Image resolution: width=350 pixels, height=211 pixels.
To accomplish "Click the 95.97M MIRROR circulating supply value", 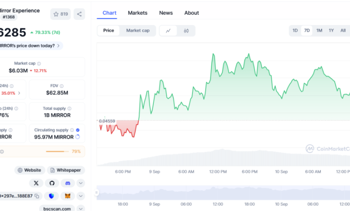I will tap(54, 137).
